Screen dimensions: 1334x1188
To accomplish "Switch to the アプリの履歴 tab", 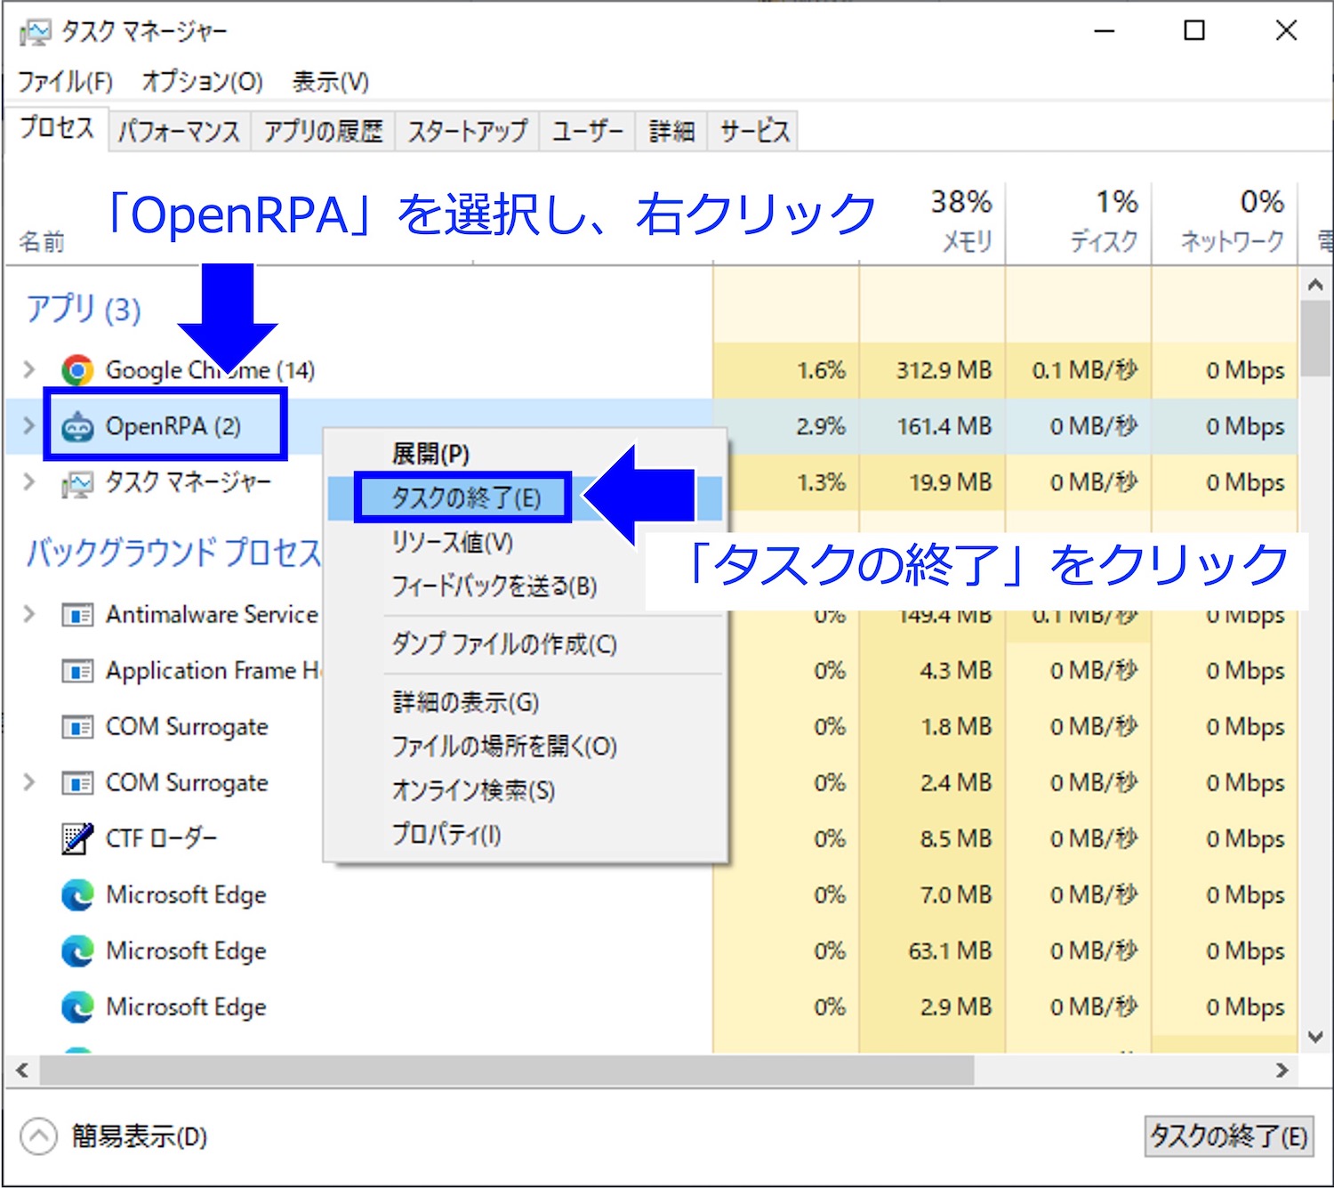I will pos(323,132).
